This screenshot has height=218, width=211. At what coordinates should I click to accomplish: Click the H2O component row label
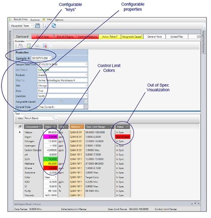pyautogui.click(x=27, y=182)
